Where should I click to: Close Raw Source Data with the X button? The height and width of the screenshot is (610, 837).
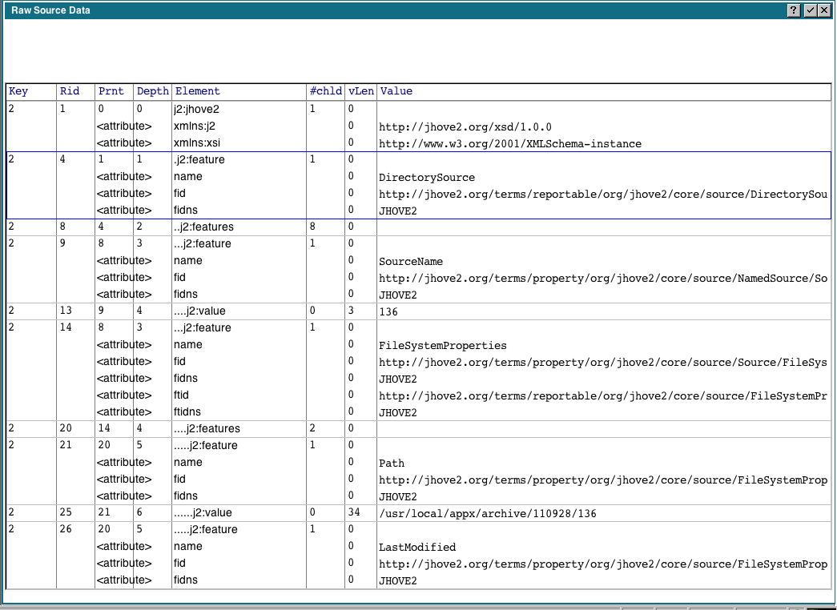pos(823,10)
